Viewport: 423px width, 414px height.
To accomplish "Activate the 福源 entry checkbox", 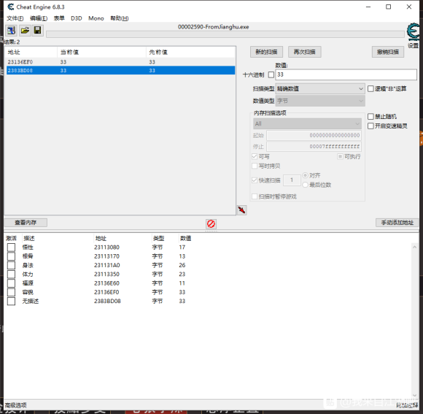I will pyautogui.click(x=11, y=283).
